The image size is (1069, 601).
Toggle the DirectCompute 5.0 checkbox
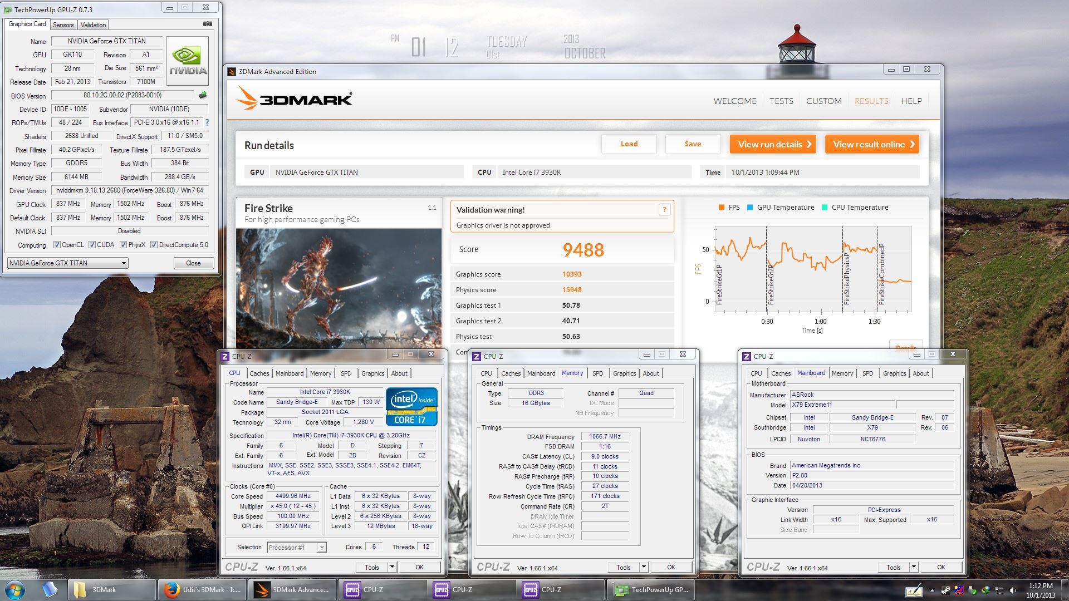(154, 245)
